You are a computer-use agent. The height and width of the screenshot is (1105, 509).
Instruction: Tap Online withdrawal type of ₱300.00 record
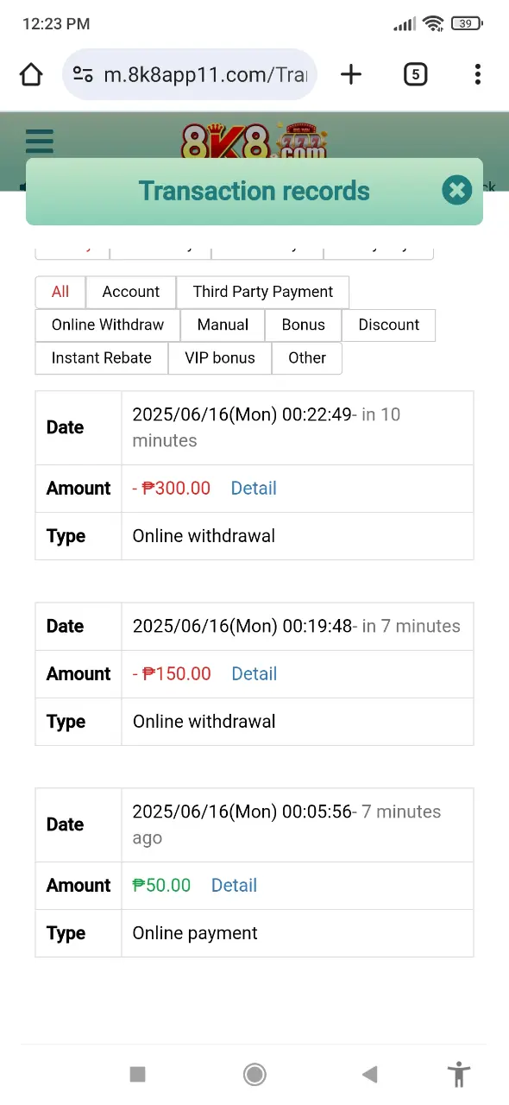pyautogui.click(x=204, y=536)
